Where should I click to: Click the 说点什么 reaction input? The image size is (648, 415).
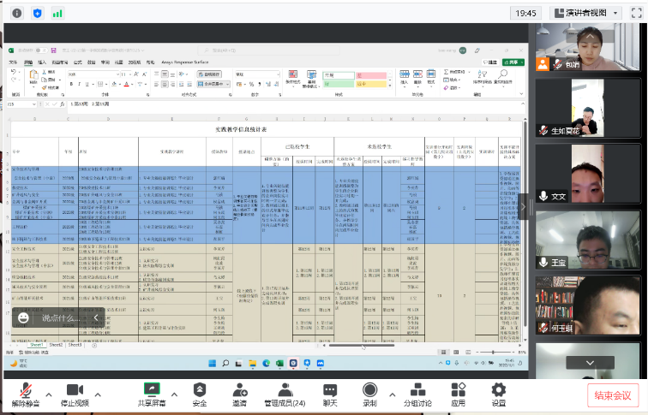click(x=58, y=317)
